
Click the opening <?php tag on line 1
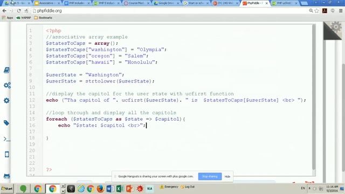pos(54,31)
